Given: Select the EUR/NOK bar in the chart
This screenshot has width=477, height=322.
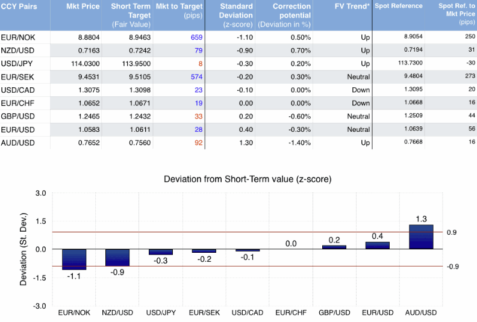Looking at the screenshot, I should (74, 259).
